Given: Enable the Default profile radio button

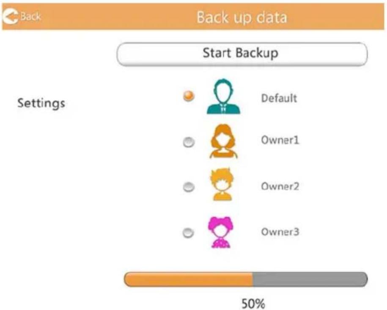Looking at the screenshot, I should pyautogui.click(x=189, y=96).
